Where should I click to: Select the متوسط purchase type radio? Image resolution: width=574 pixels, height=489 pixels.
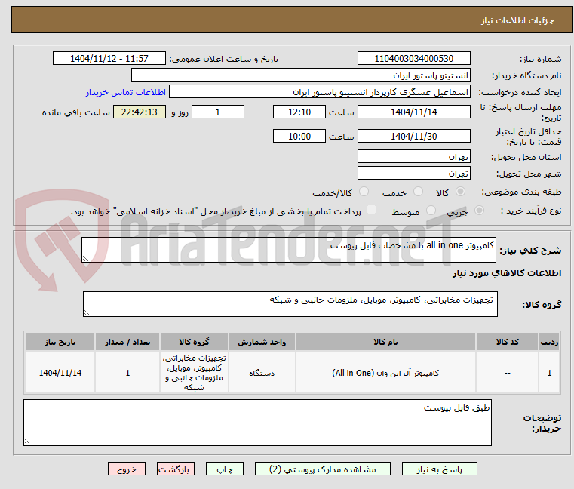pyautogui.click(x=431, y=211)
